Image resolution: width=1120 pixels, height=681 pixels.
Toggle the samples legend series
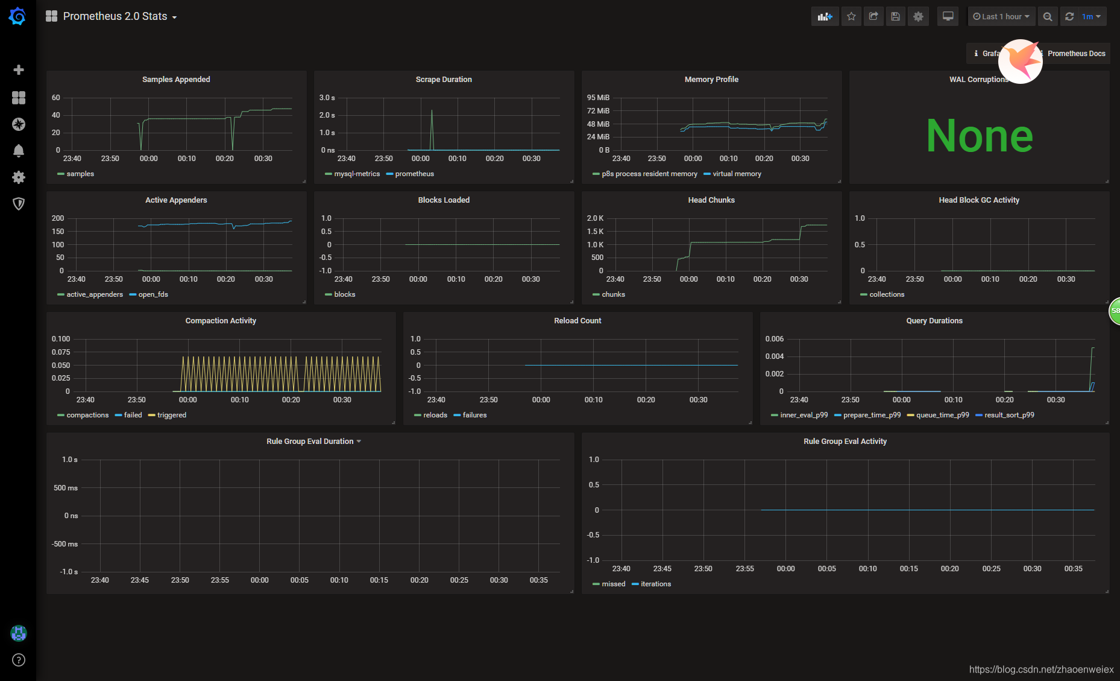click(x=80, y=174)
